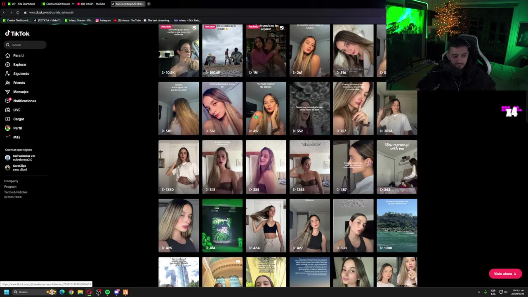The height and width of the screenshot is (297, 528).
Task: Open the video with 1M views
Action: tap(266, 50)
